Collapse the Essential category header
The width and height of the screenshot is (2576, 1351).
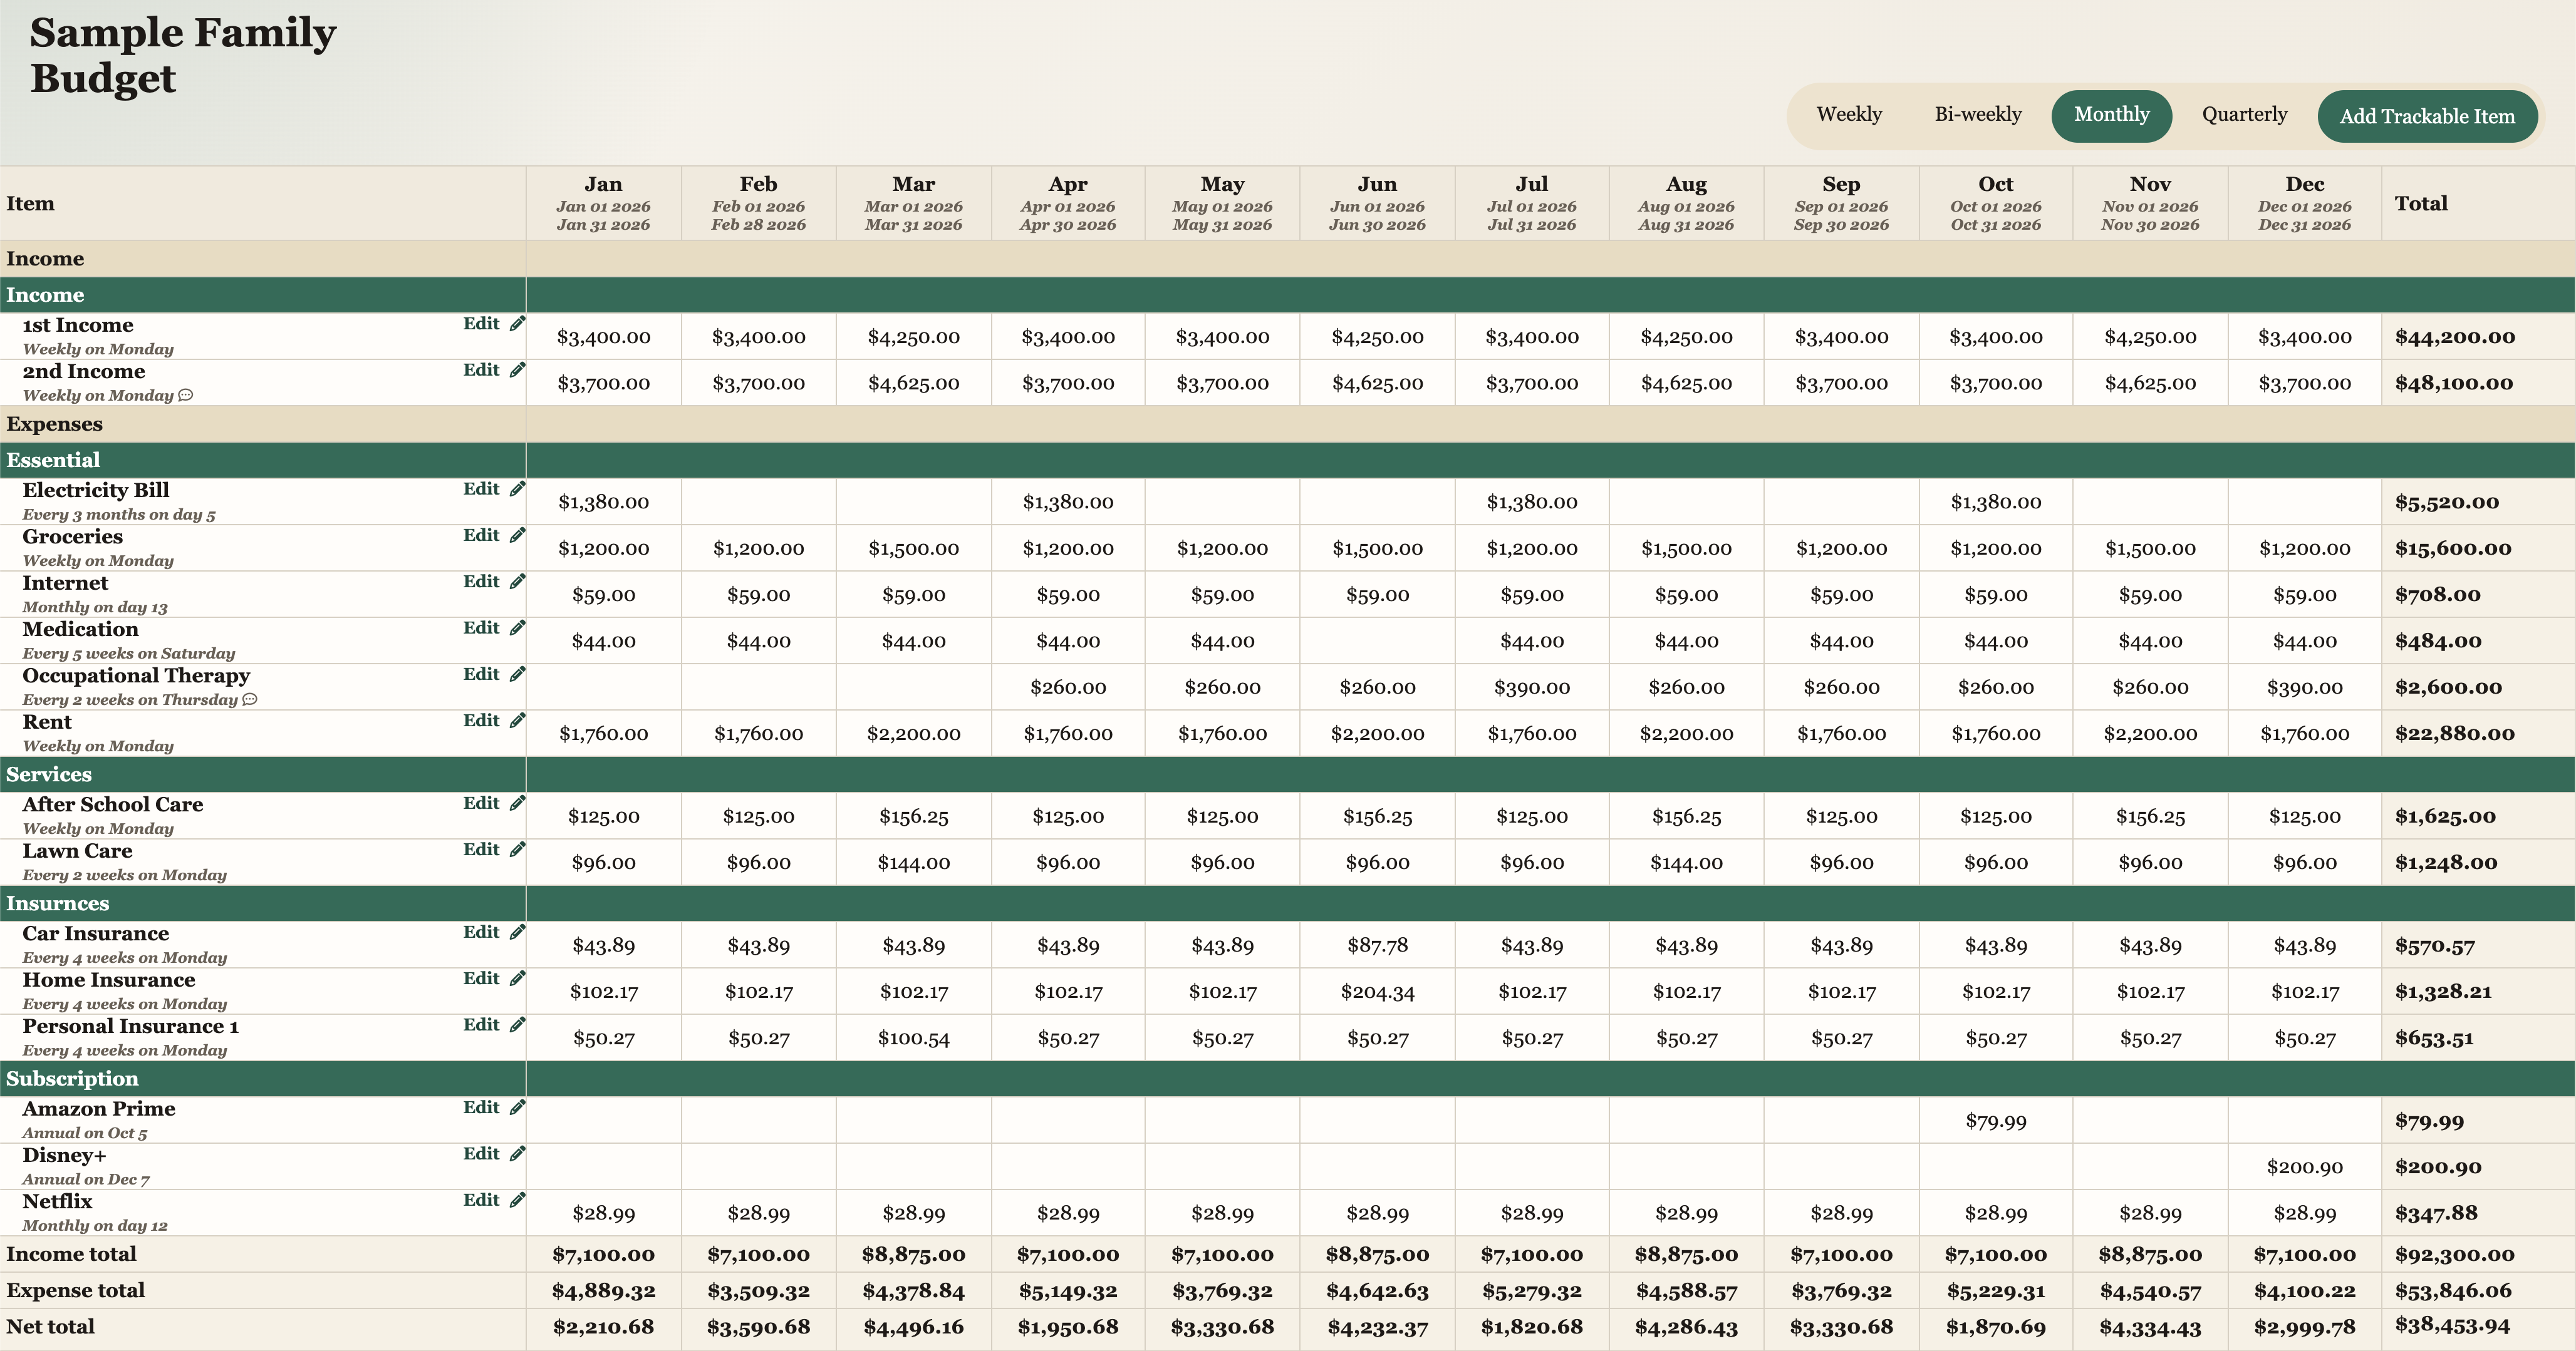coord(54,460)
